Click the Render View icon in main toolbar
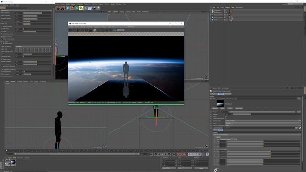This screenshot has height=172, width=306. 58,8
